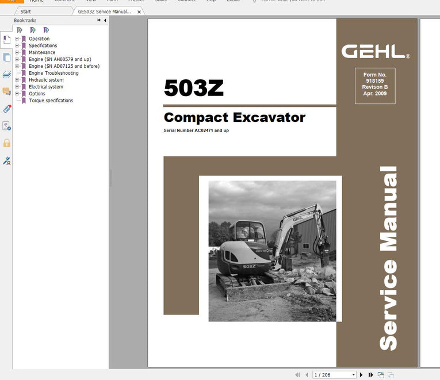Select the GE503Z Service Manual tab
This screenshot has width=440, height=380.
coord(104,11)
